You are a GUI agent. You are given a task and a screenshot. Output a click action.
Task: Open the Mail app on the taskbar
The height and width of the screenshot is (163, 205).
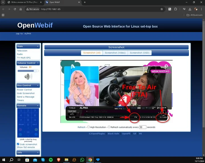(x=35, y=160)
